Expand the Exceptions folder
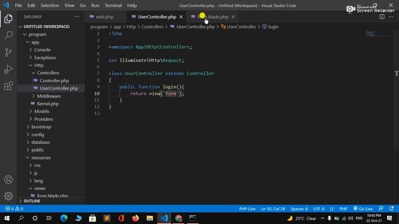Screen dimensions: 399x224 point(45,58)
